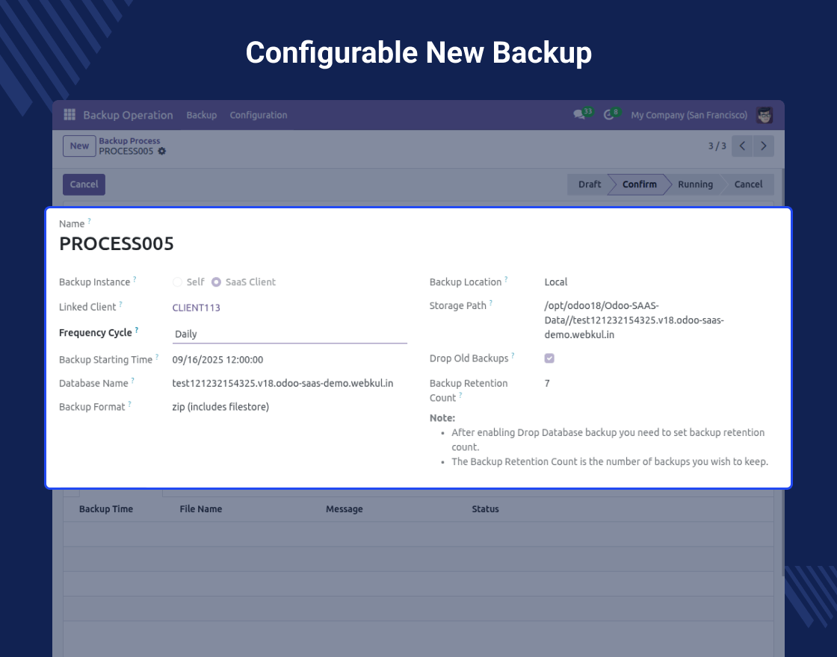Open the Configuration menu
The height and width of the screenshot is (657, 837).
click(259, 115)
